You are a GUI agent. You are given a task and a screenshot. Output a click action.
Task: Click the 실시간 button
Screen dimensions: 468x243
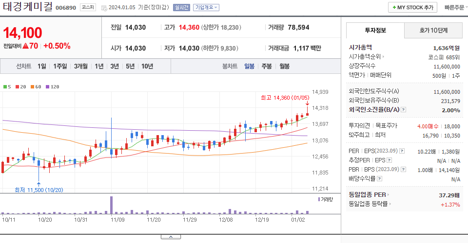tap(181, 7)
